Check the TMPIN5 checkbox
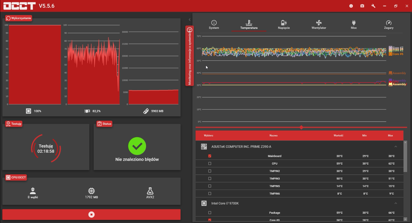Screen dimensions: 412x223 pyautogui.click(x=210, y=186)
